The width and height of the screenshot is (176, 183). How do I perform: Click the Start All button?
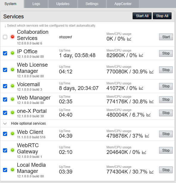[142, 16]
